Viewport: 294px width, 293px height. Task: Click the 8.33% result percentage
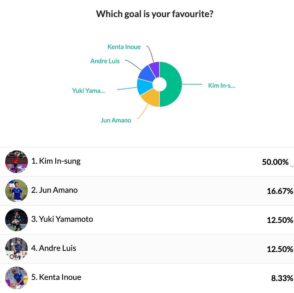282,278
